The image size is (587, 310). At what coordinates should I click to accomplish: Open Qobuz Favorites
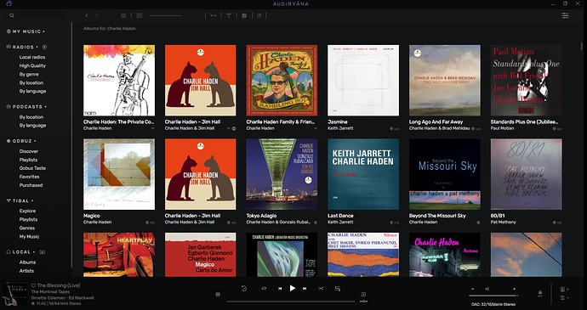[29, 177]
